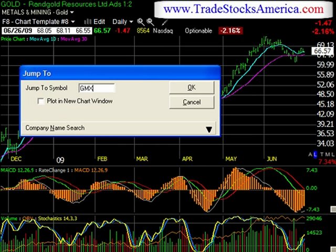
Task: Expand the Company Name Search arrow
Action: coord(209,129)
